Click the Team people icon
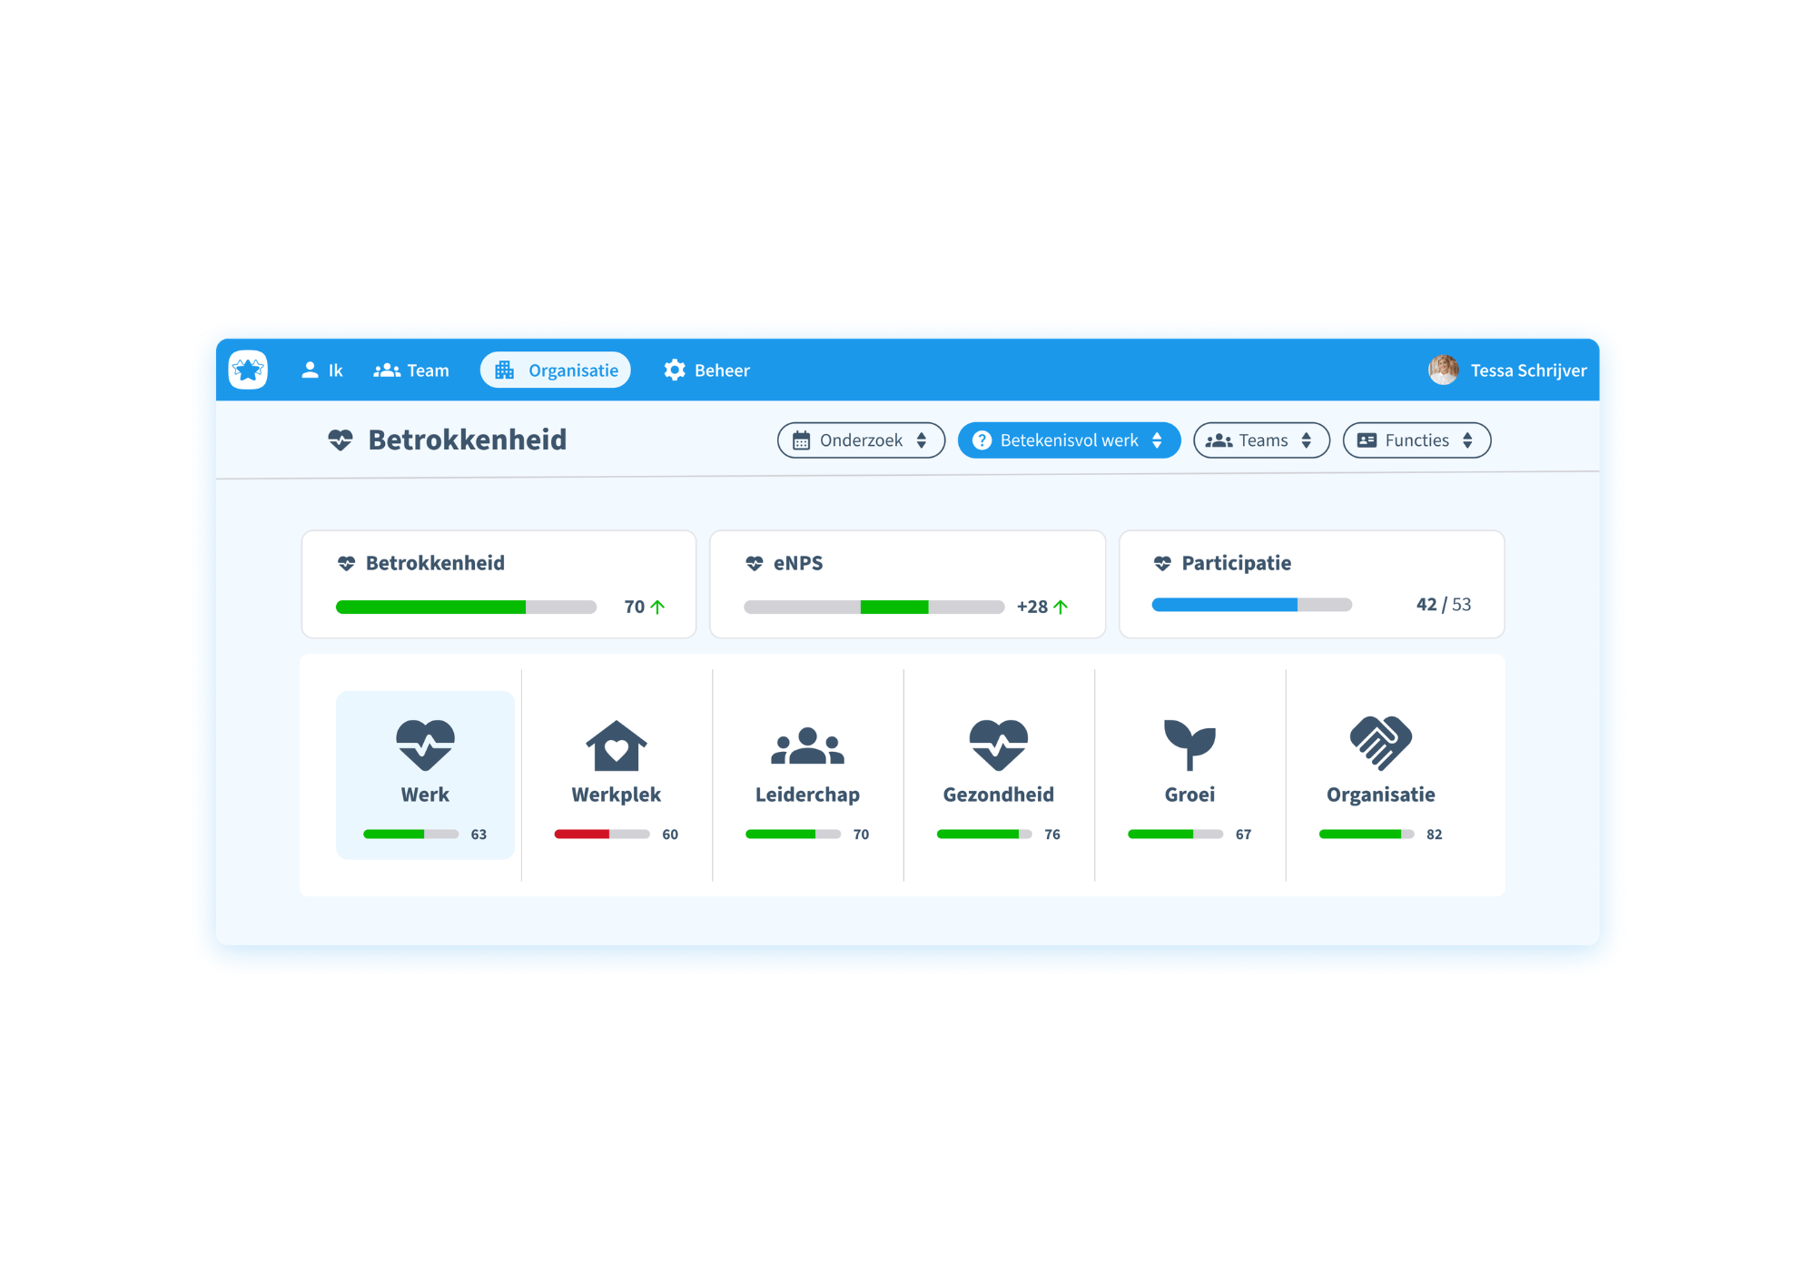The width and height of the screenshot is (1816, 1284). click(x=387, y=370)
